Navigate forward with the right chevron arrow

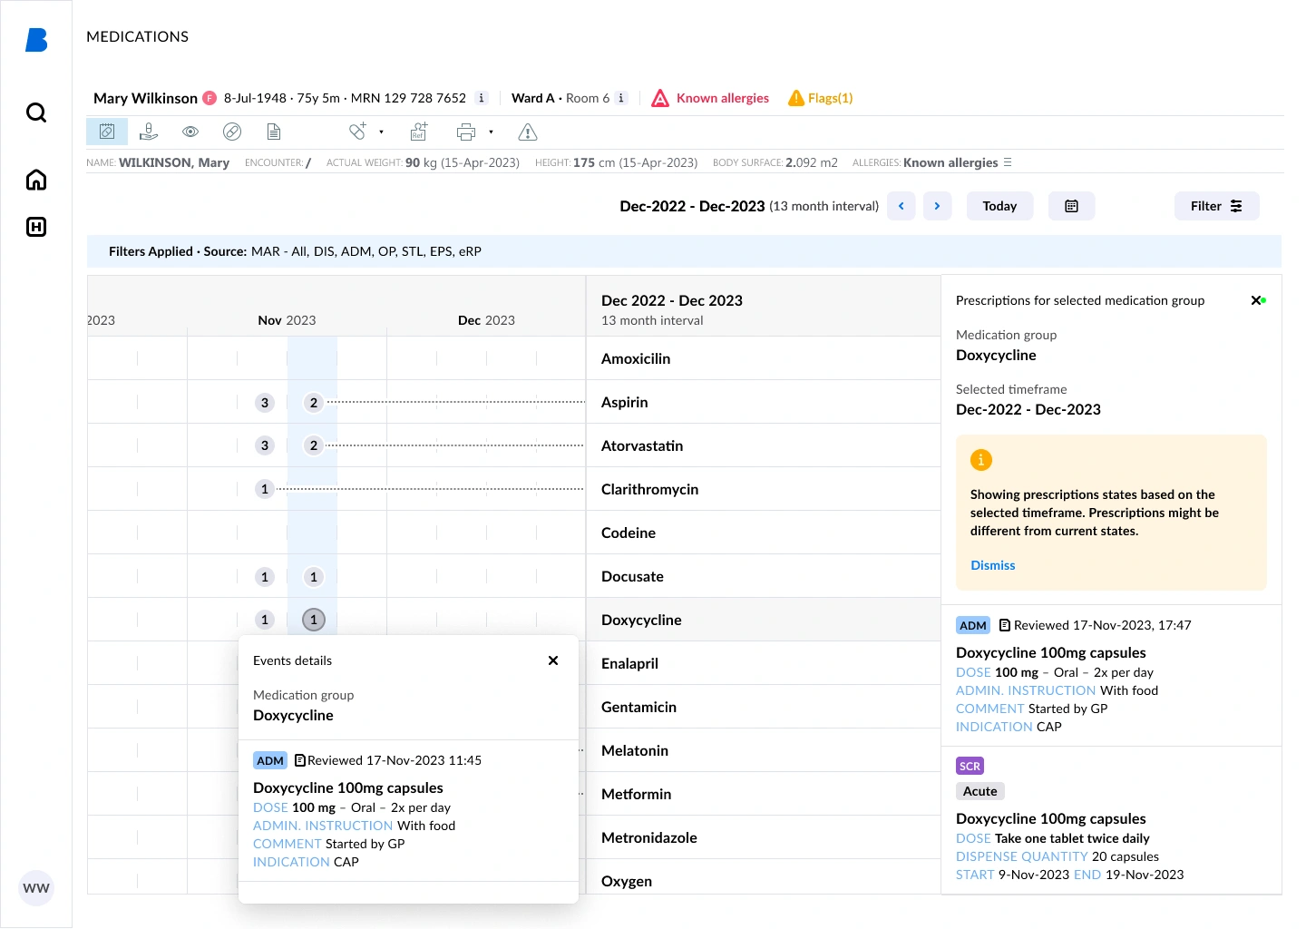pyautogui.click(x=937, y=206)
